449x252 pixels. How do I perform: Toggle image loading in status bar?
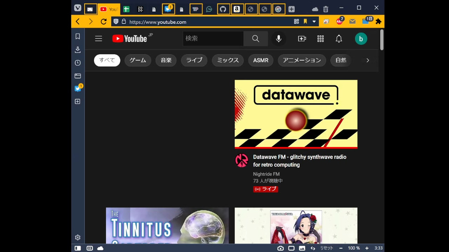pyautogui.click(x=302, y=248)
